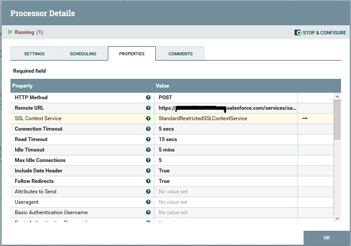Open the Settings tab
The height and width of the screenshot is (246, 351).
(34, 54)
